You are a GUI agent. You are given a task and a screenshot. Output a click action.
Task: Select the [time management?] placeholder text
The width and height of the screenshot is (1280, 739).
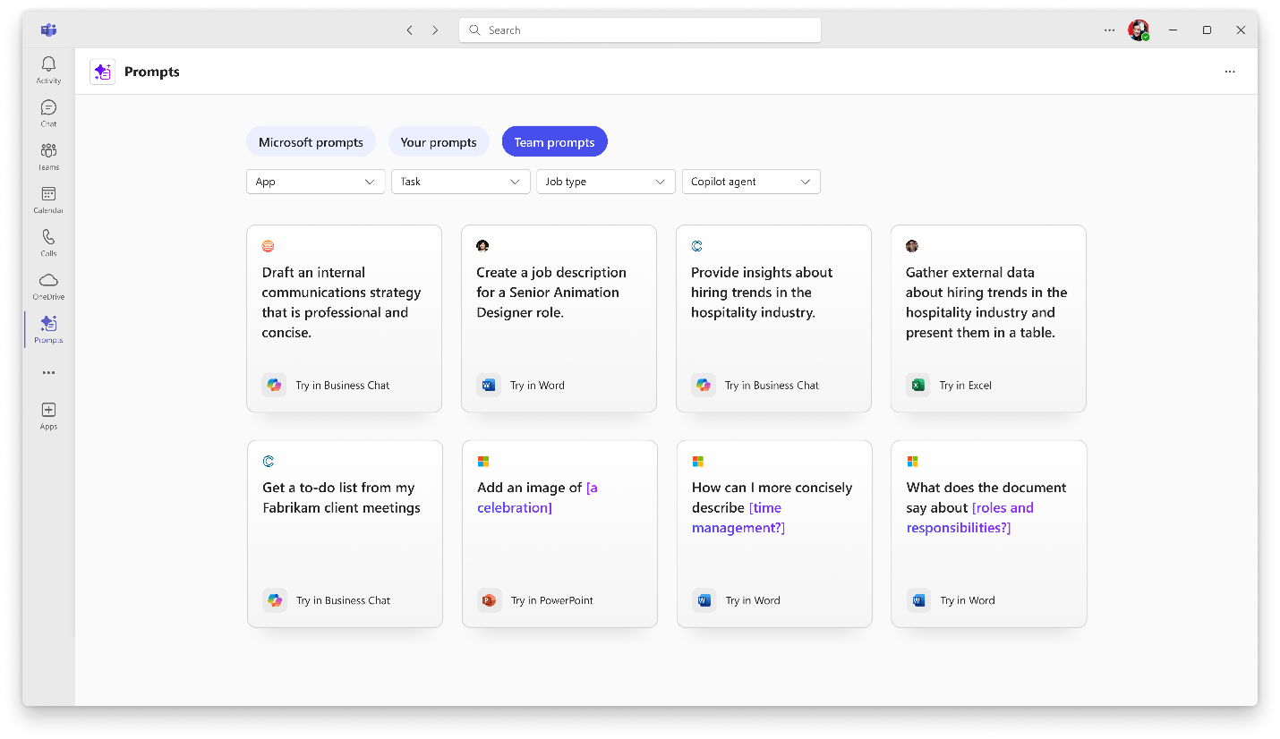pos(738,518)
